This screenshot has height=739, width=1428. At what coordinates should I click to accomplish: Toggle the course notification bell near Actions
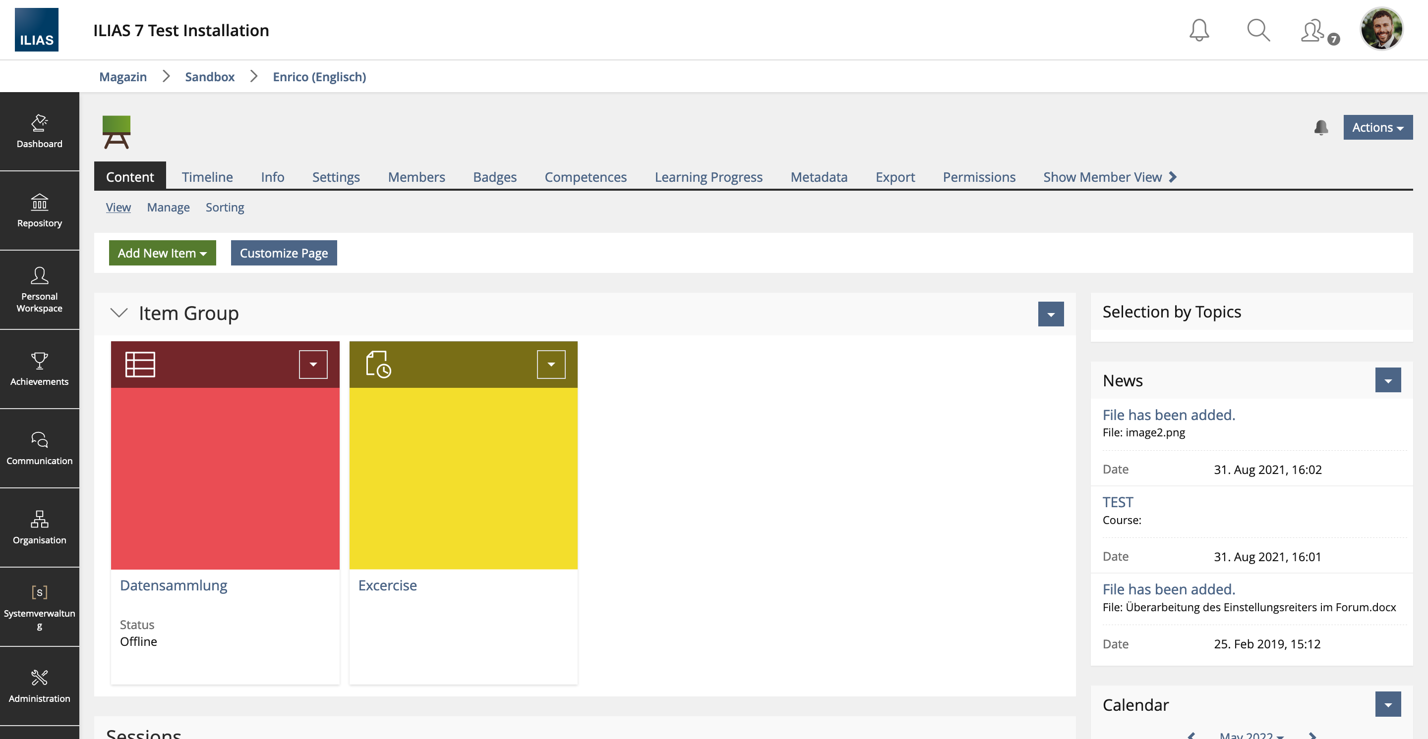(1320, 127)
